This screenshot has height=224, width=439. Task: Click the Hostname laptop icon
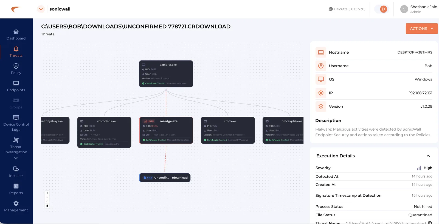321,52
